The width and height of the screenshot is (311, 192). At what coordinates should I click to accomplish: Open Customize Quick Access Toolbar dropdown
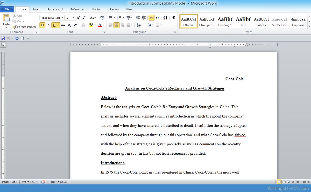coord(28,38)
